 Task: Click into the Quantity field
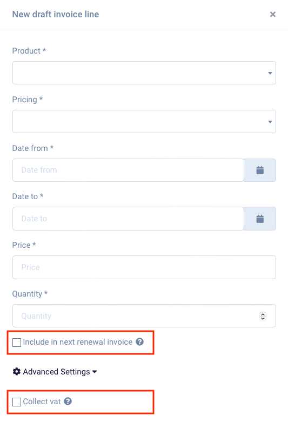point(144,316)
